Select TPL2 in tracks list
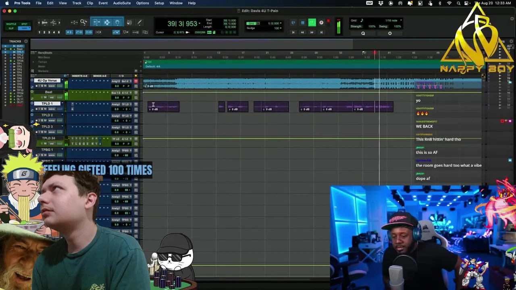This screenshot has width=516, height=290. click(x=20, y=55)
